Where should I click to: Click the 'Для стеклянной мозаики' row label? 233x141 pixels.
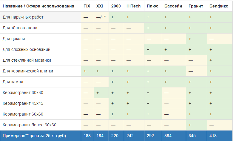pos(27,60)
